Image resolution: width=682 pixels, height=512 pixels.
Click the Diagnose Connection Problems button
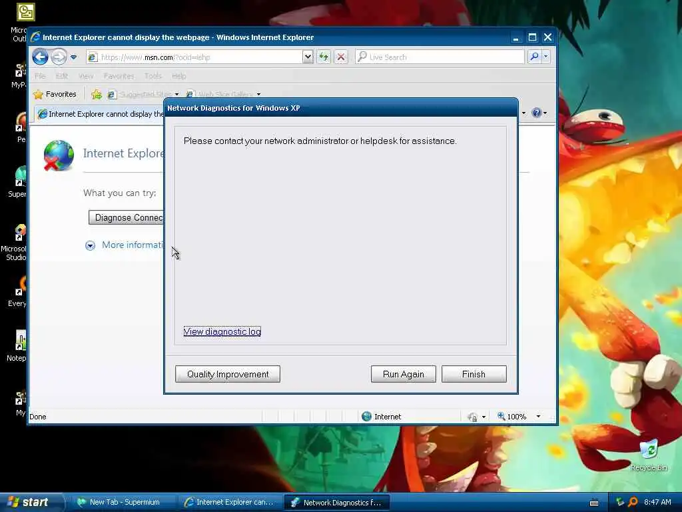point(126,218)
